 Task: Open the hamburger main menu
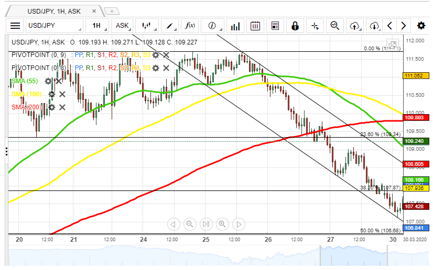(x=15, y=26)
